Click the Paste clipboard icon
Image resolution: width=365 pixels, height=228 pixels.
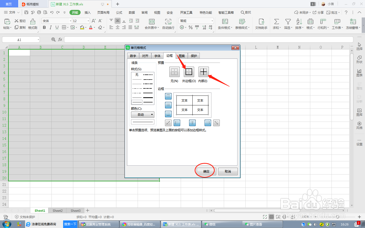(7, 22)
